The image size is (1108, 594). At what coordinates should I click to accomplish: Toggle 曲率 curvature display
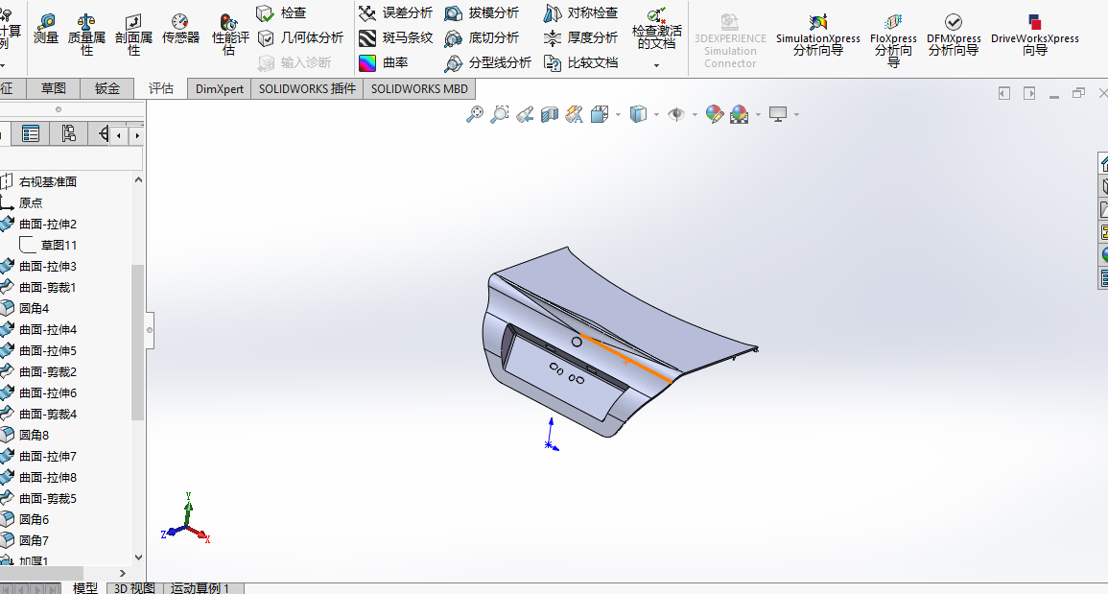point(383,63)
